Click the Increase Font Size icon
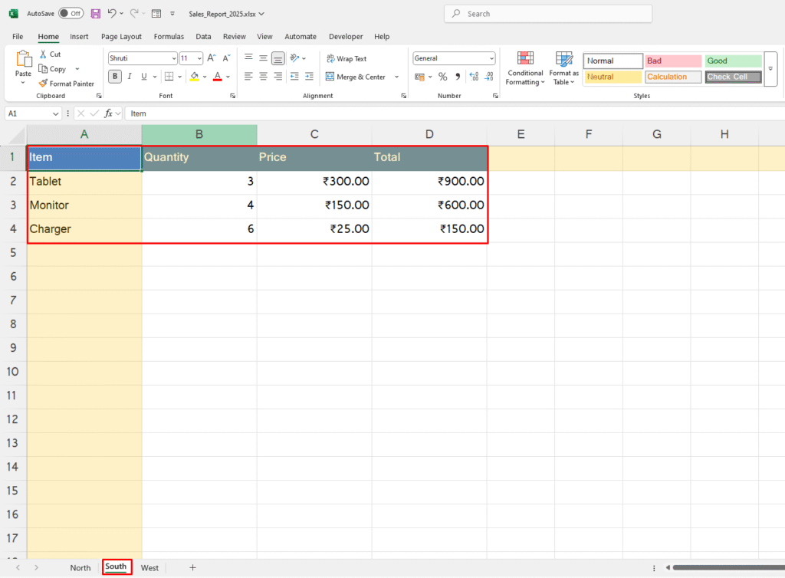 coord(211,58)
